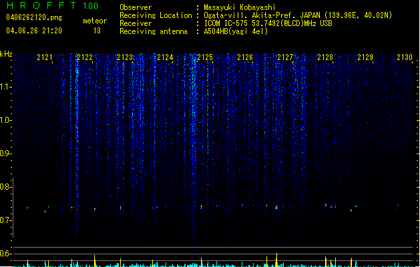This screenshot has width=420, height=267.
Task: Click the 2123 time marker
Action: (x=125, y=57)
